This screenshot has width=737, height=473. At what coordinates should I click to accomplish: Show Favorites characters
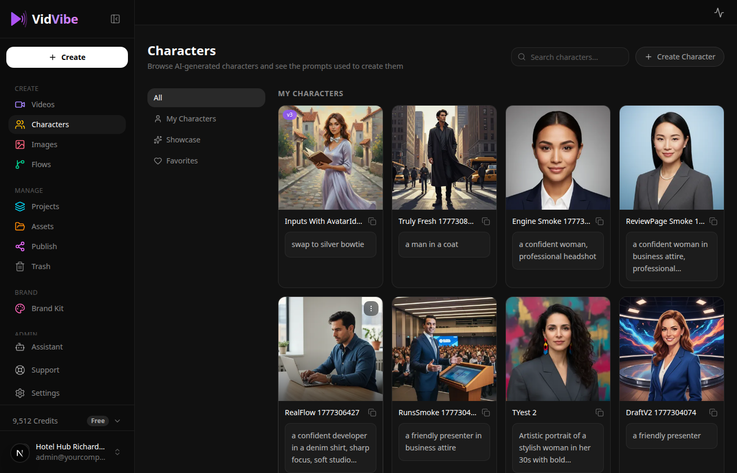pyautogui.click(x=206, y=161)
